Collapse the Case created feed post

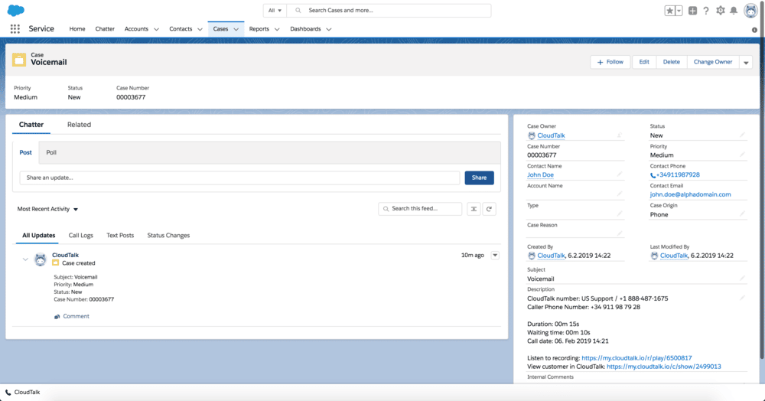[x=25, y=259]
